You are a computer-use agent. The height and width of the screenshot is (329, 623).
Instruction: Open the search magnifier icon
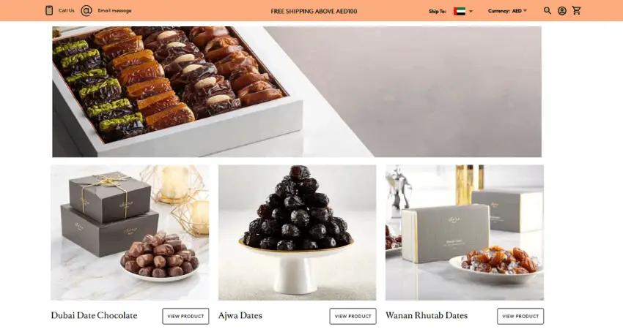[547, 11]
